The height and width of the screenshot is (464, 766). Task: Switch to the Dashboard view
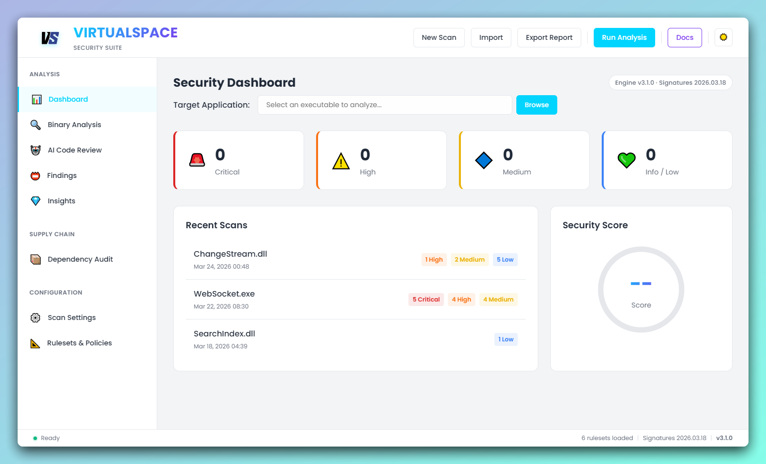pos(68,99)
